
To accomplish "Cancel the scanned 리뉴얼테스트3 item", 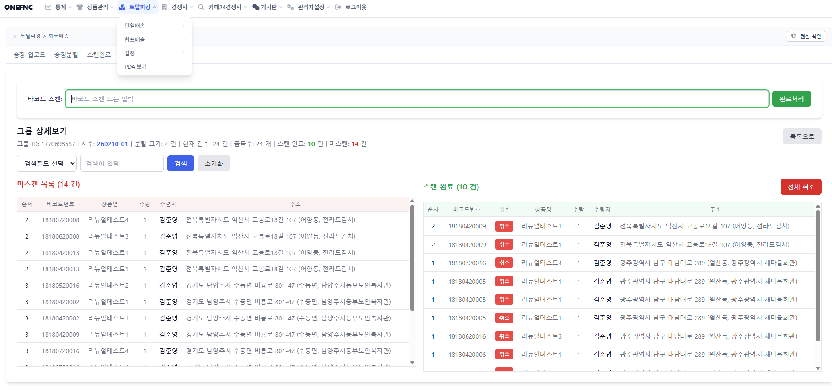I will (x=504, y=336).
